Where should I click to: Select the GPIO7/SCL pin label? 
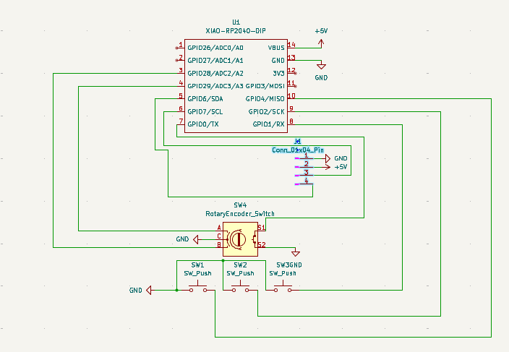tap(205, 111)
